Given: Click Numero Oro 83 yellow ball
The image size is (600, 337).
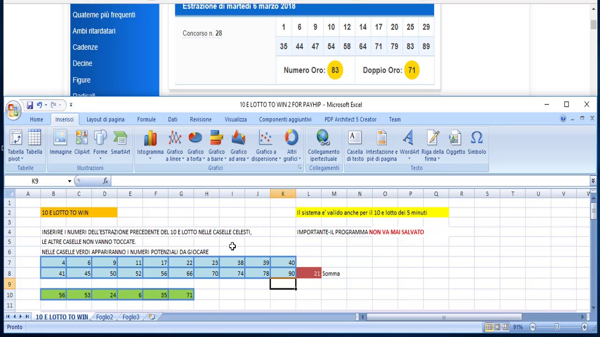Looking at the screenshot, I should coord(335,70).
